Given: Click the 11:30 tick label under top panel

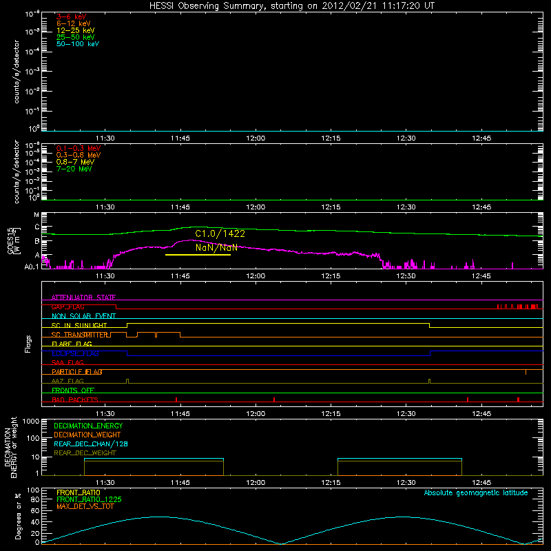Looking at the screenshot, I should 105,138.
